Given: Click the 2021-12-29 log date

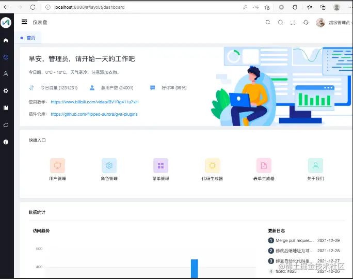Looking at the screenshot, I should [328, 240].
